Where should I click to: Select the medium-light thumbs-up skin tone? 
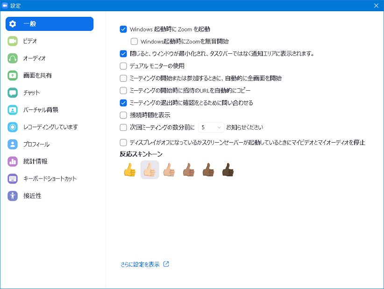(x=169, y=170)
